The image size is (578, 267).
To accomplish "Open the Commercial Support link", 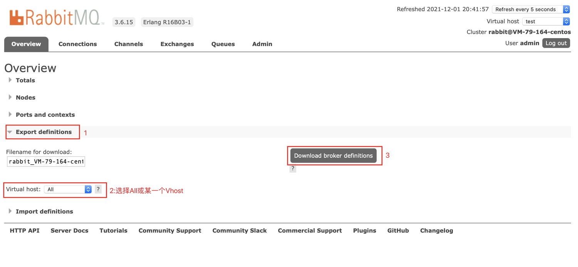I will [x=310, y=231].
